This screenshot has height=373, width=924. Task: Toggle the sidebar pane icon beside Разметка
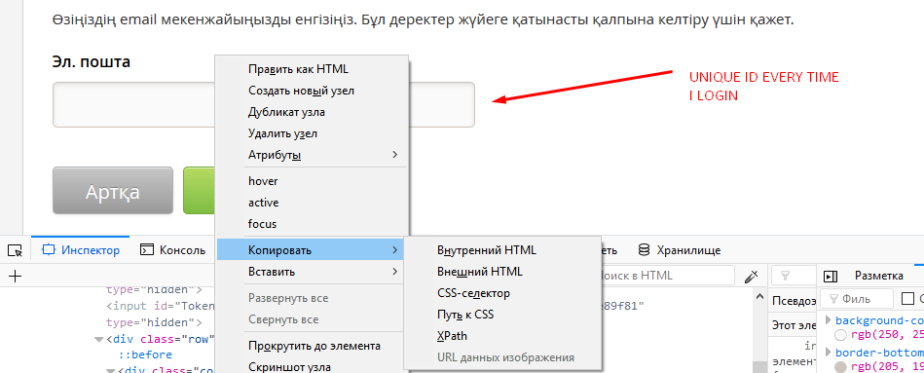(831, 276)
